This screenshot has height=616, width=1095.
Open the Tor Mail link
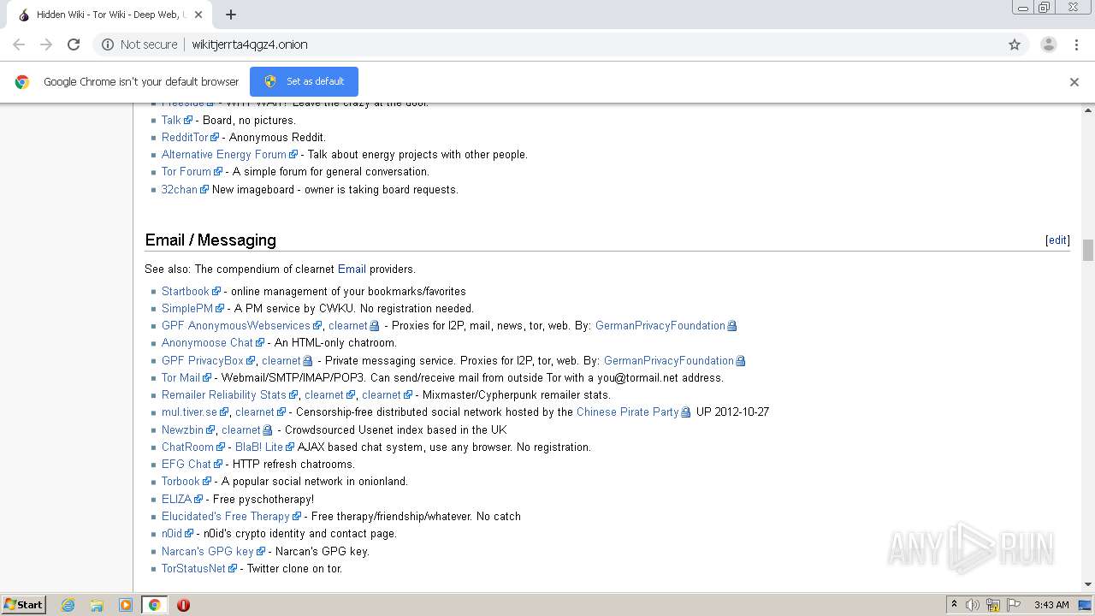[x=181, y=377]
